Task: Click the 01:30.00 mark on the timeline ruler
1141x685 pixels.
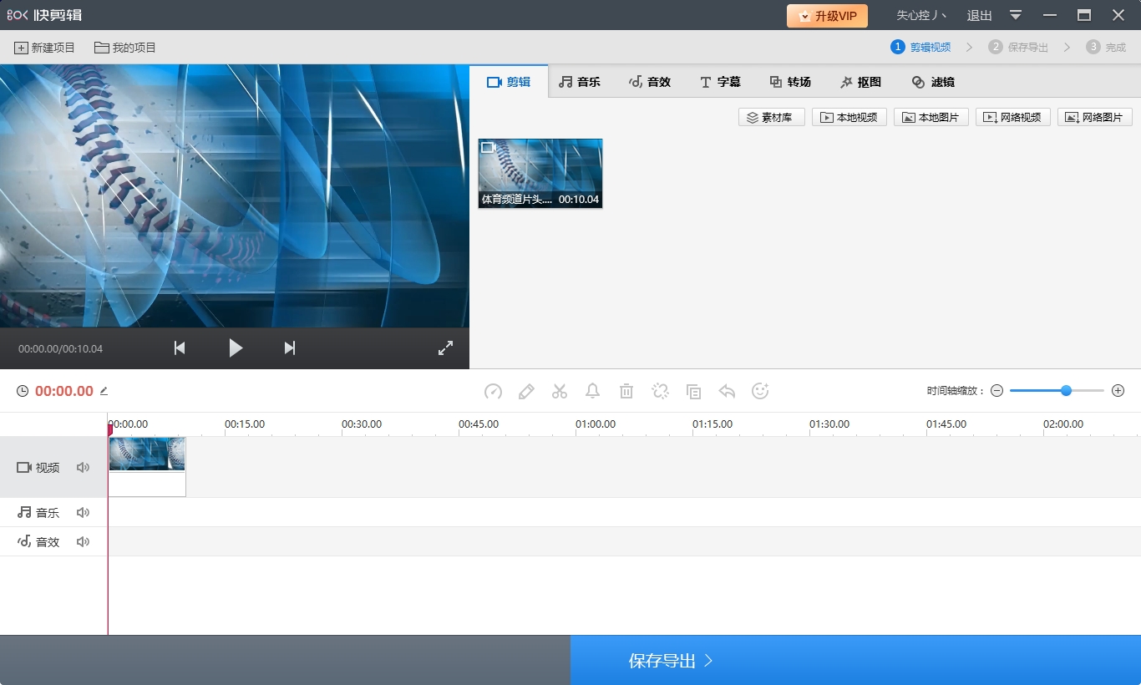Action: pyautogui.click(x=829, y=424)
